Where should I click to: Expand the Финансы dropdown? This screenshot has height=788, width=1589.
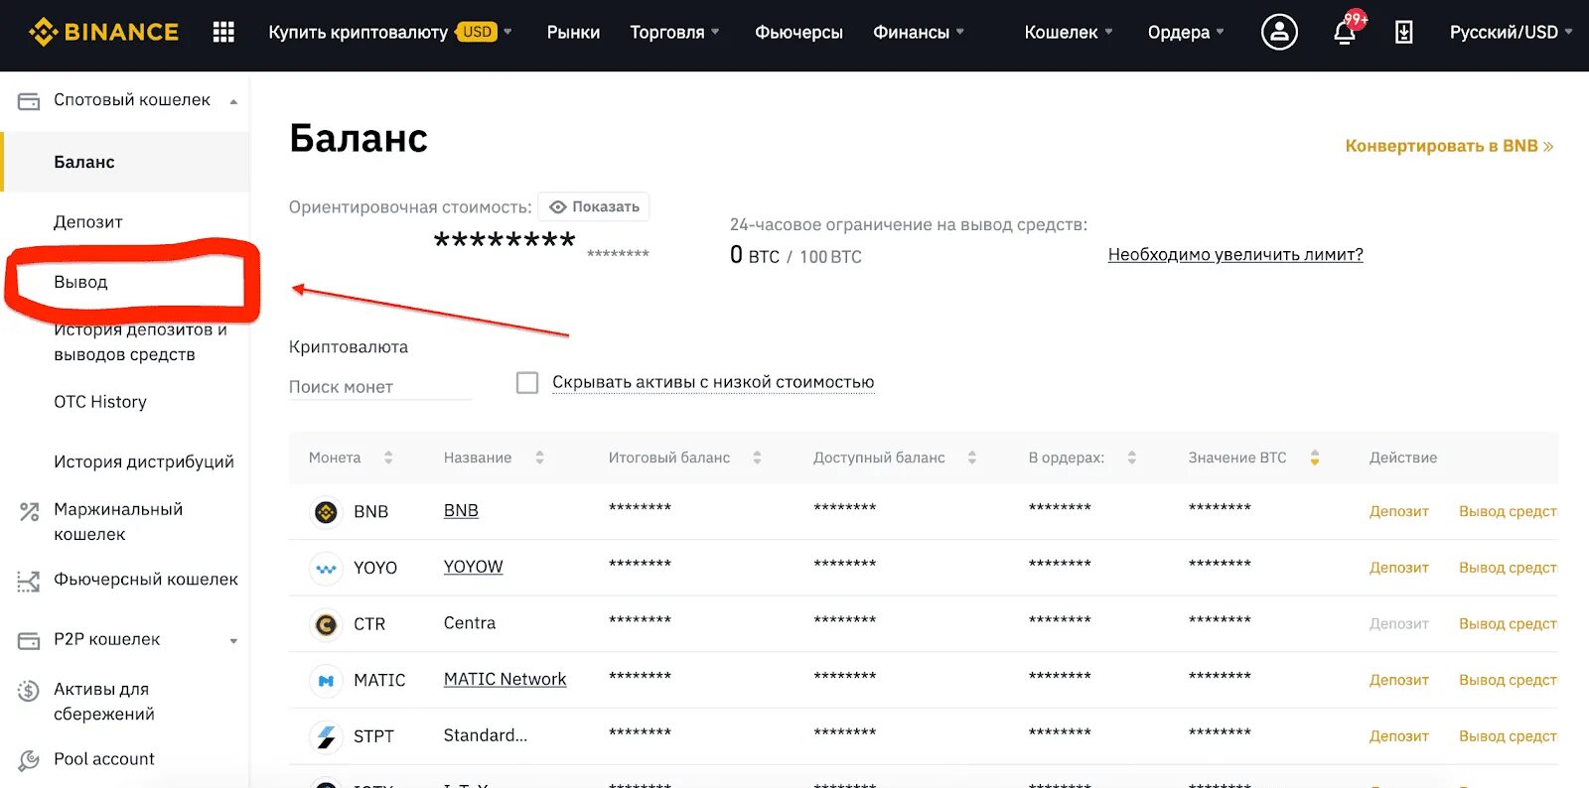coord(919,32)
